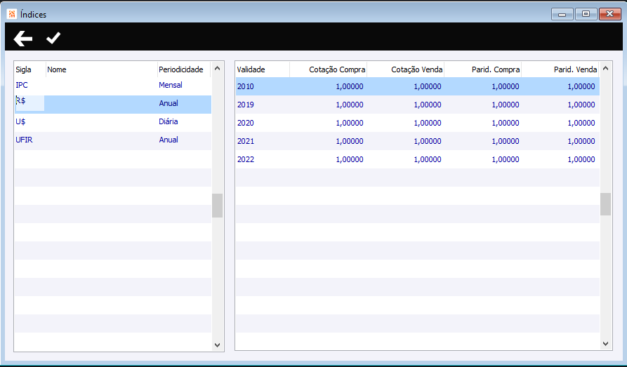Select the IPC index row
This screenshot has height=367, width=627.
point(113,85)
